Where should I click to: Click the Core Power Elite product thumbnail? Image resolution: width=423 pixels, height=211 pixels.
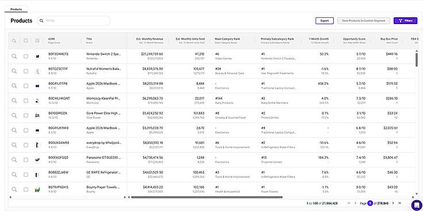(x=37, y=115)
